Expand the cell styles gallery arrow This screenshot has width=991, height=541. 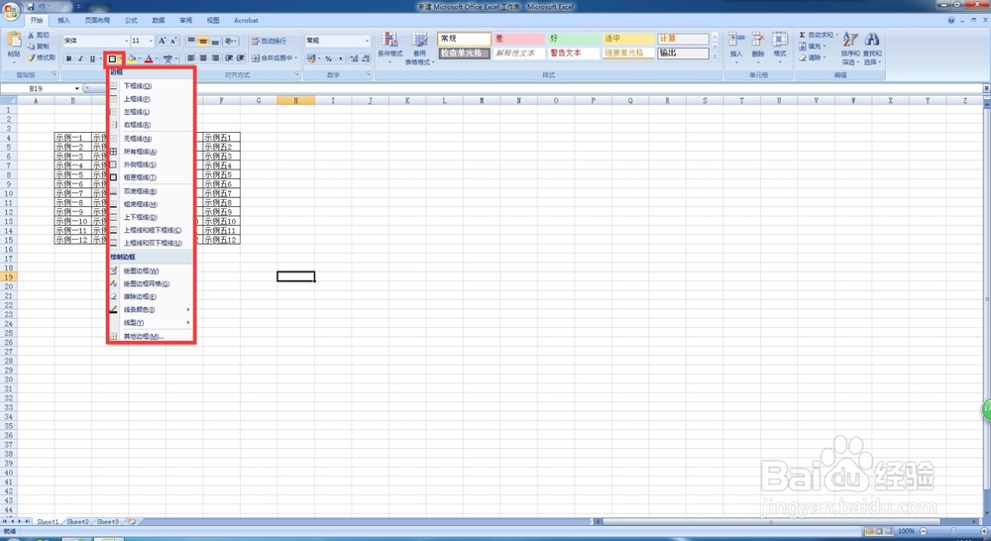(715, 56)
